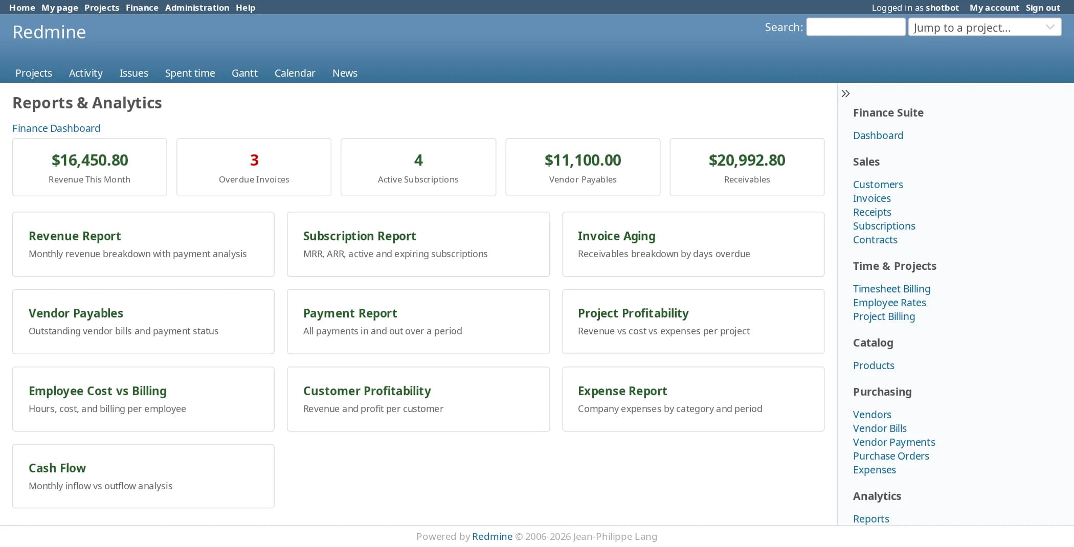Open Subscriptions in the Sales sidebar section
The width and height of the screenshot is (1074, 547).
(884, 226)
